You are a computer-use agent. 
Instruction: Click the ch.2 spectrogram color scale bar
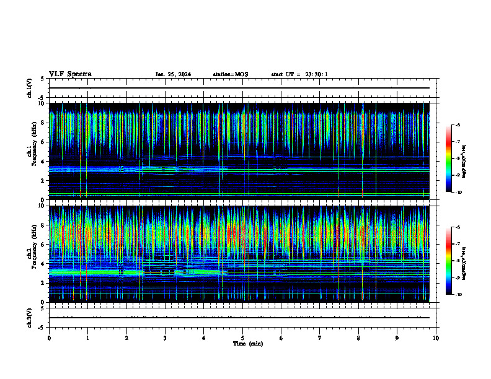click(449, 261)
